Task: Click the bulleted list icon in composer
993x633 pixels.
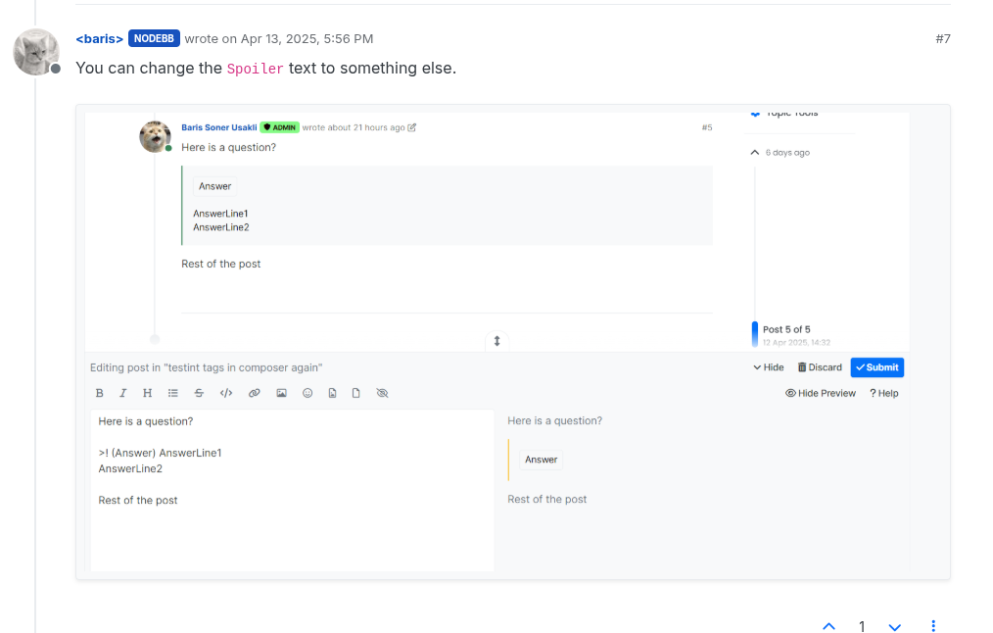Action: [173, 393]
